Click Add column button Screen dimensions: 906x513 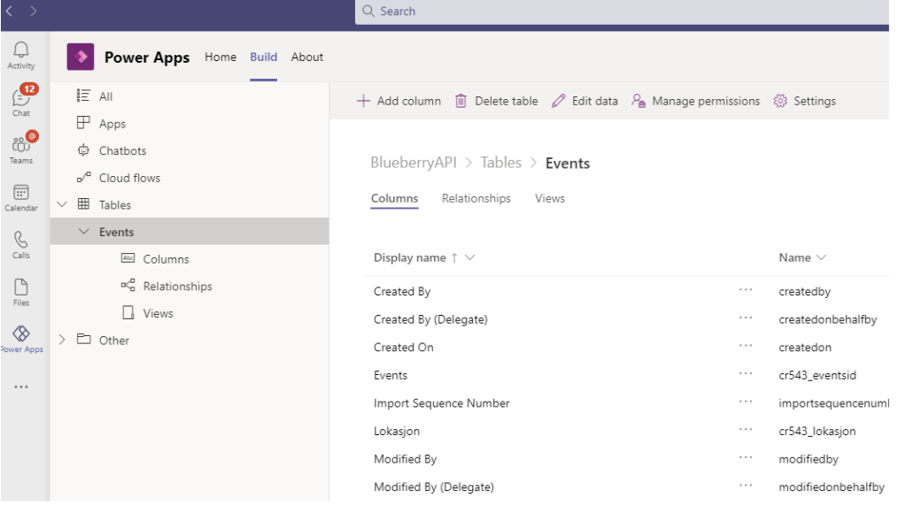tap(399, 101)
